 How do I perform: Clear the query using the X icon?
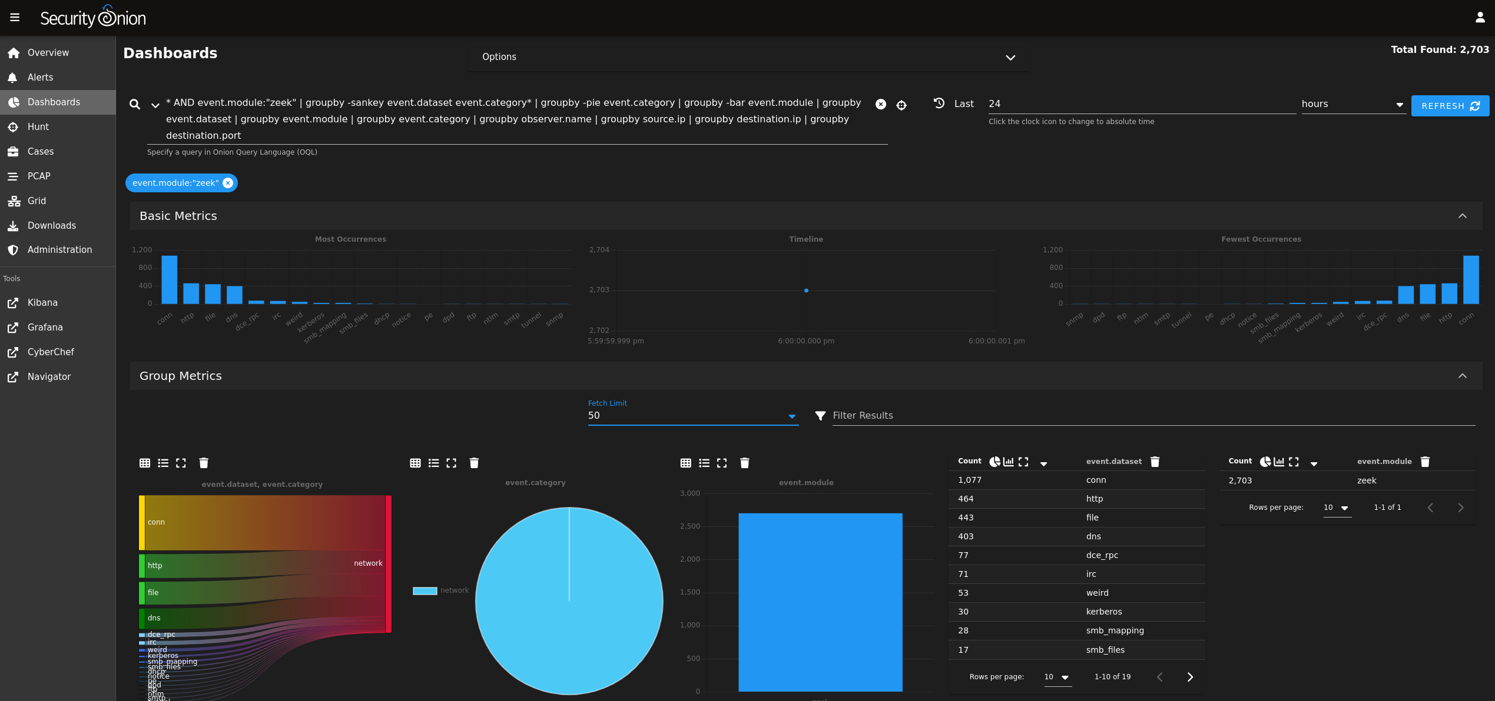(881, 104)
